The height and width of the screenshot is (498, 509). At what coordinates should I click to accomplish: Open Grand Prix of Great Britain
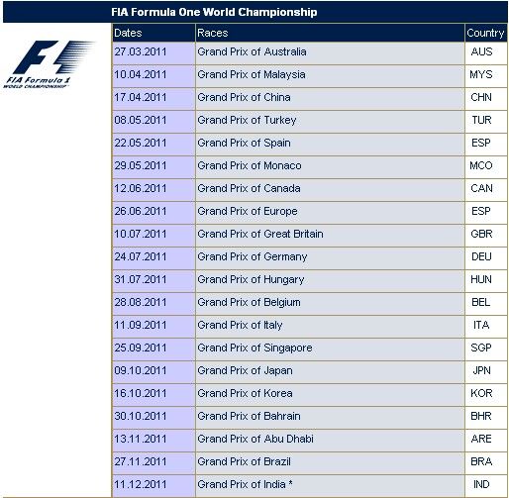pos(260,234)
